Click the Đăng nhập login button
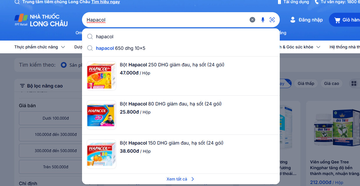This screenshot has height=186, width=360. 306,20
